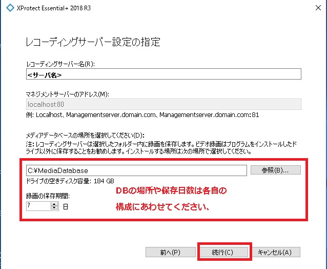Click the retention period value field
Image resolution: width=327 pixels, height=269 pixels.
tap(38, 206)
